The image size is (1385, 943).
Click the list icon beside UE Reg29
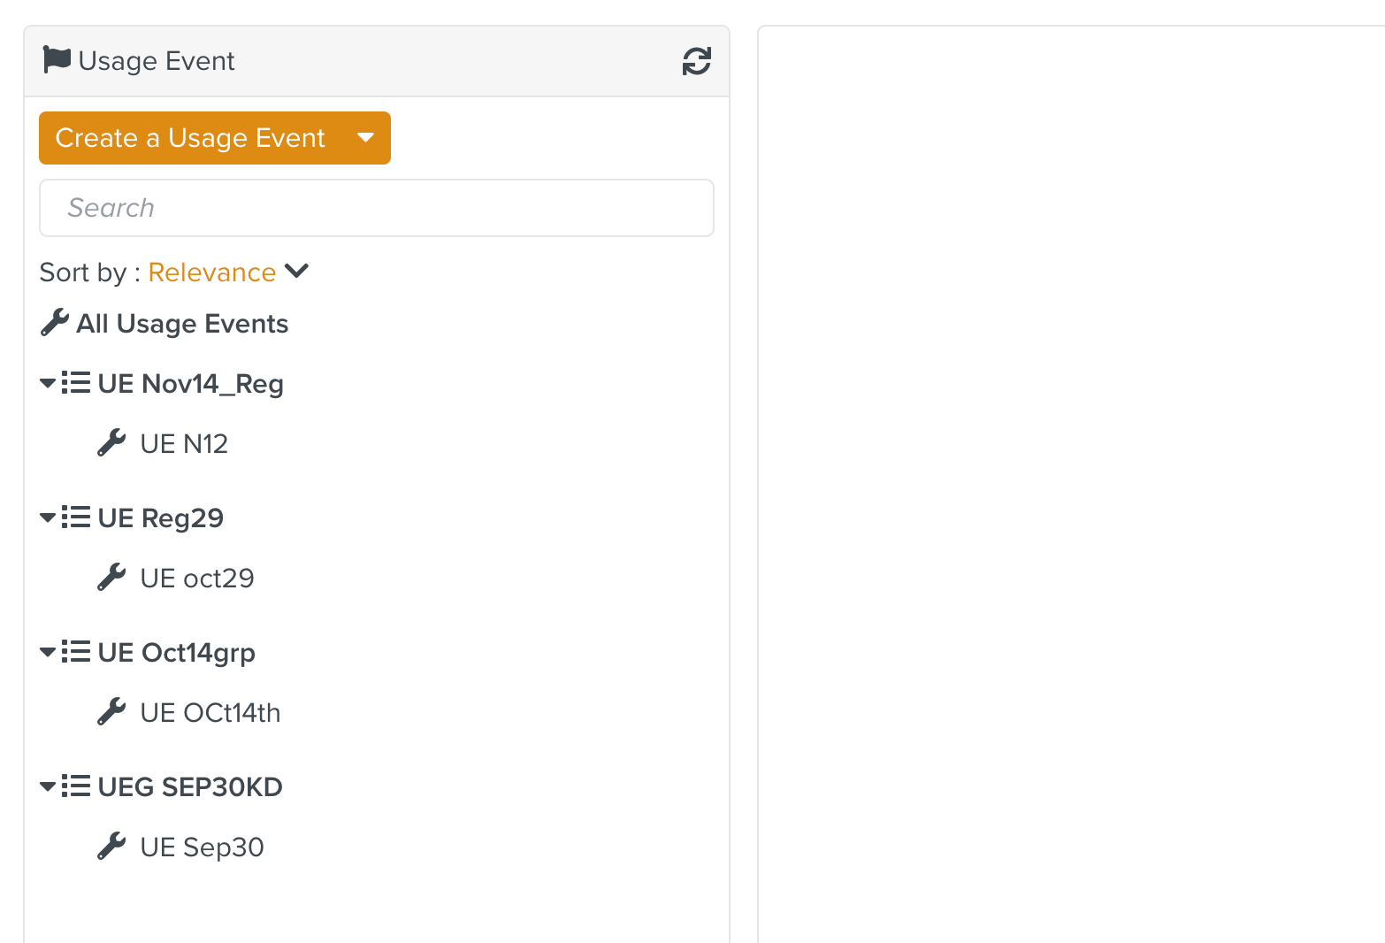click(76, 517)
